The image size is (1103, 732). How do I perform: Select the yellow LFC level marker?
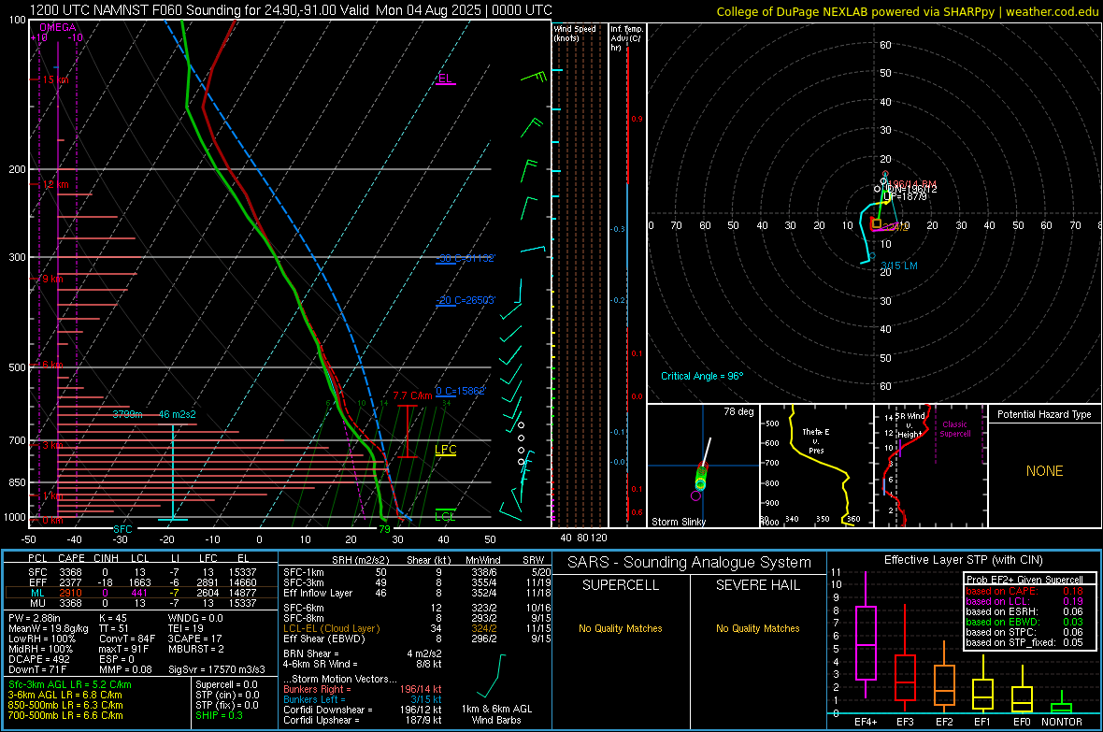(x=445, y=451)
